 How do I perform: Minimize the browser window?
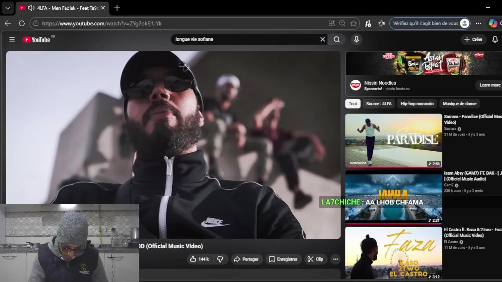coord(488,7)
